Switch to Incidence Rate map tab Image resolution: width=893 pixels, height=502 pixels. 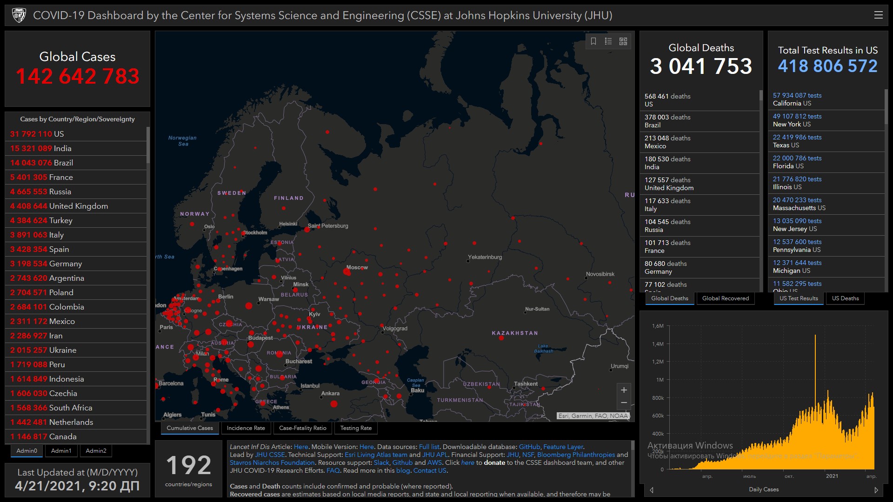coord(246,428)
